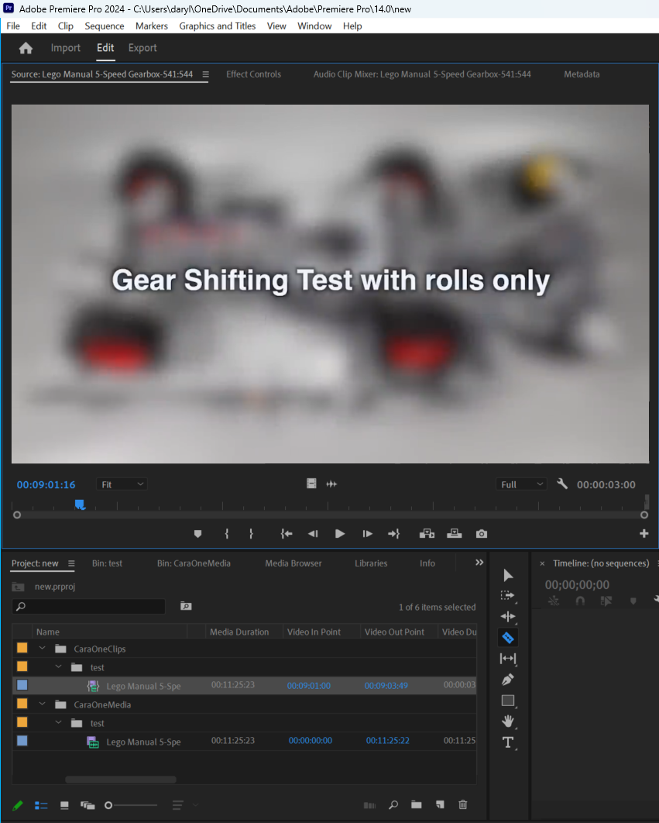Play the source clip
This screenshot has width=659, height=823.
pos(340,534)
